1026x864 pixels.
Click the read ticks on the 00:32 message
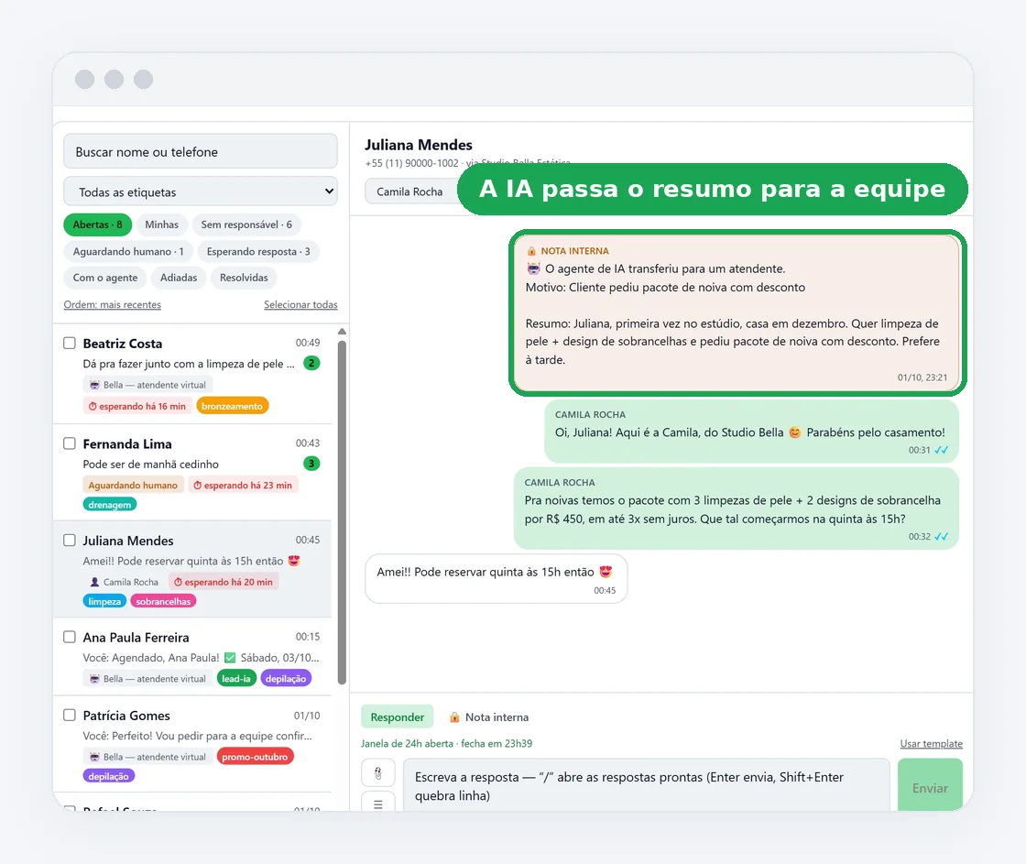coord(941,537)
